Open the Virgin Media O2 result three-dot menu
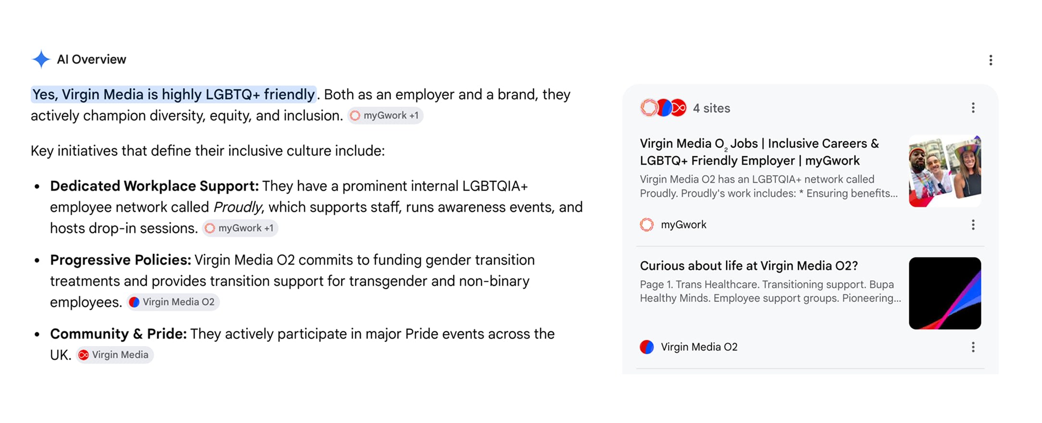 pos(973,347)
